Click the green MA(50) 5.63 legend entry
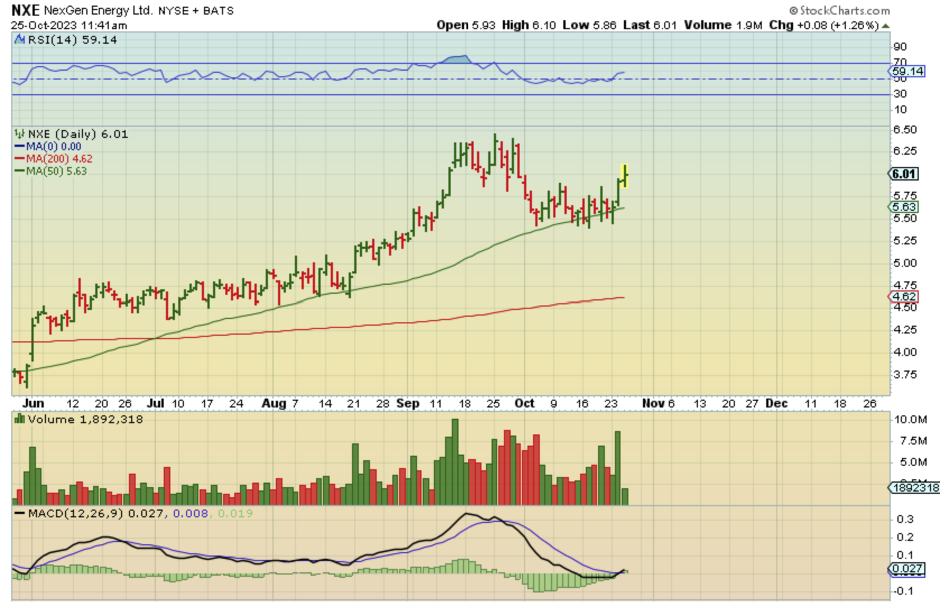The image size is (940, 602). [51, 171]
